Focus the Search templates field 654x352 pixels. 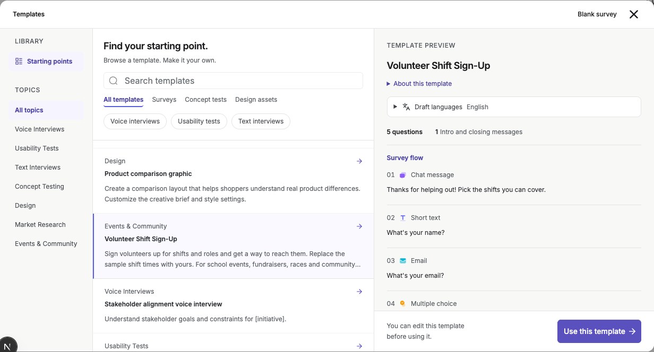click(233, 81)
